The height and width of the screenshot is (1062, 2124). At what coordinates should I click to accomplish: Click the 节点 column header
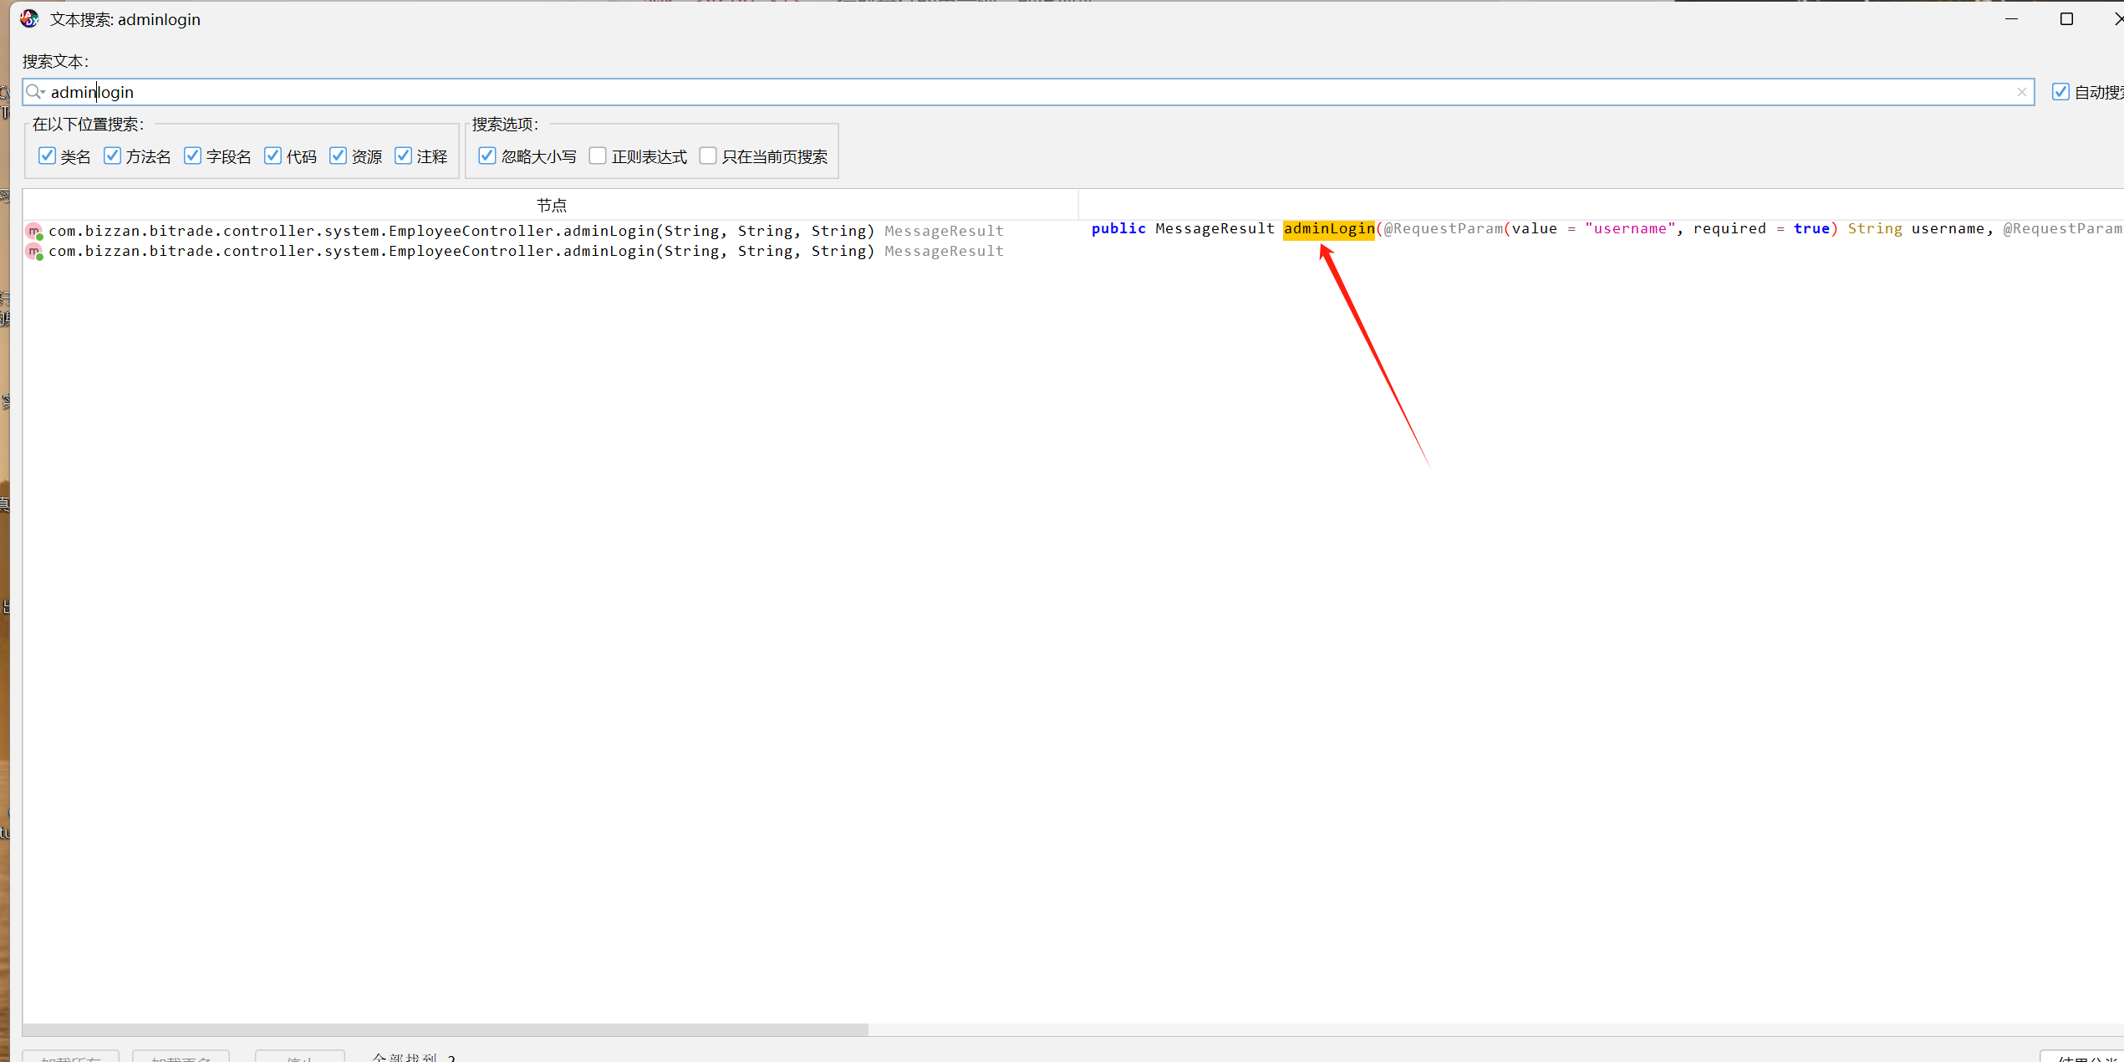coord(551,205)
